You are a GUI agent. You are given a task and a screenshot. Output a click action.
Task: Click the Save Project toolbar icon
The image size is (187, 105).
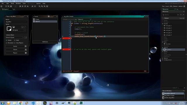tap(11, 6)
